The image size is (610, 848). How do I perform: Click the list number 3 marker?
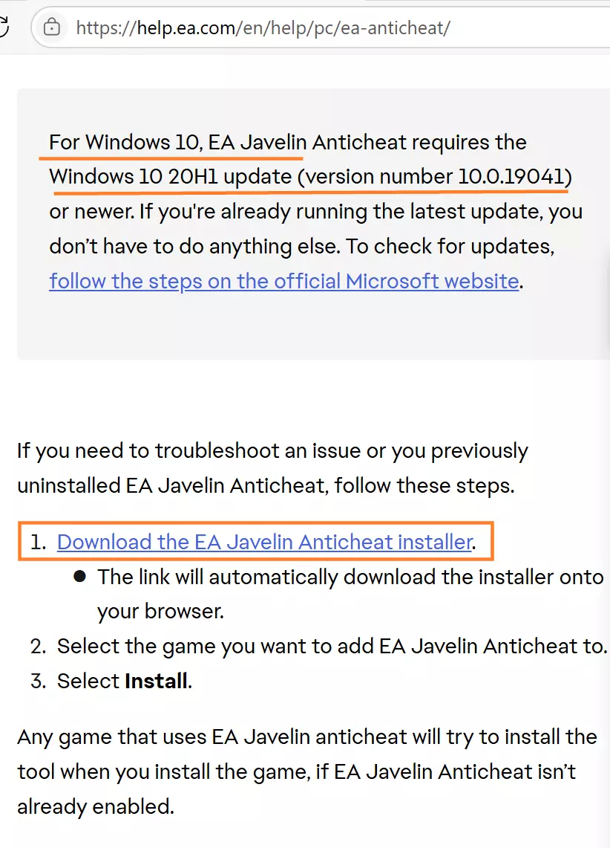click(x=39, y=681)
